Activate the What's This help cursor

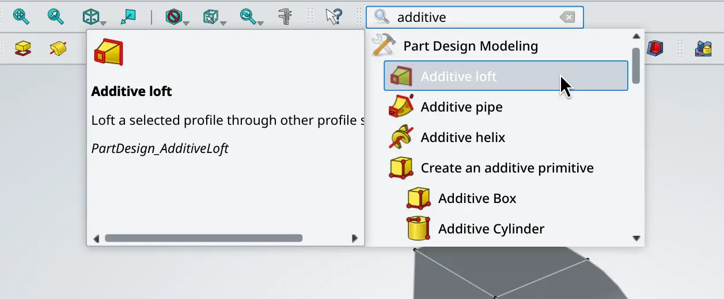pos(333,17)
